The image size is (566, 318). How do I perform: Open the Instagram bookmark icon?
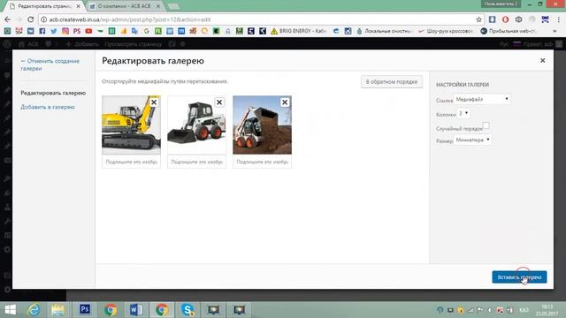[65, 32]
